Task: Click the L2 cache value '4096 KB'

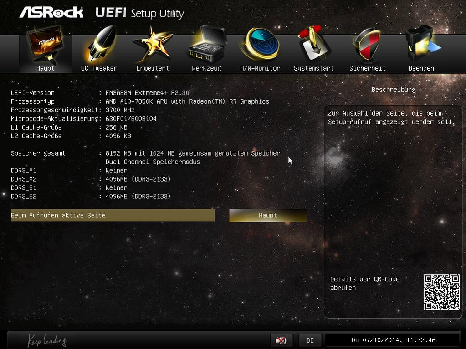Action: [118, 136]
